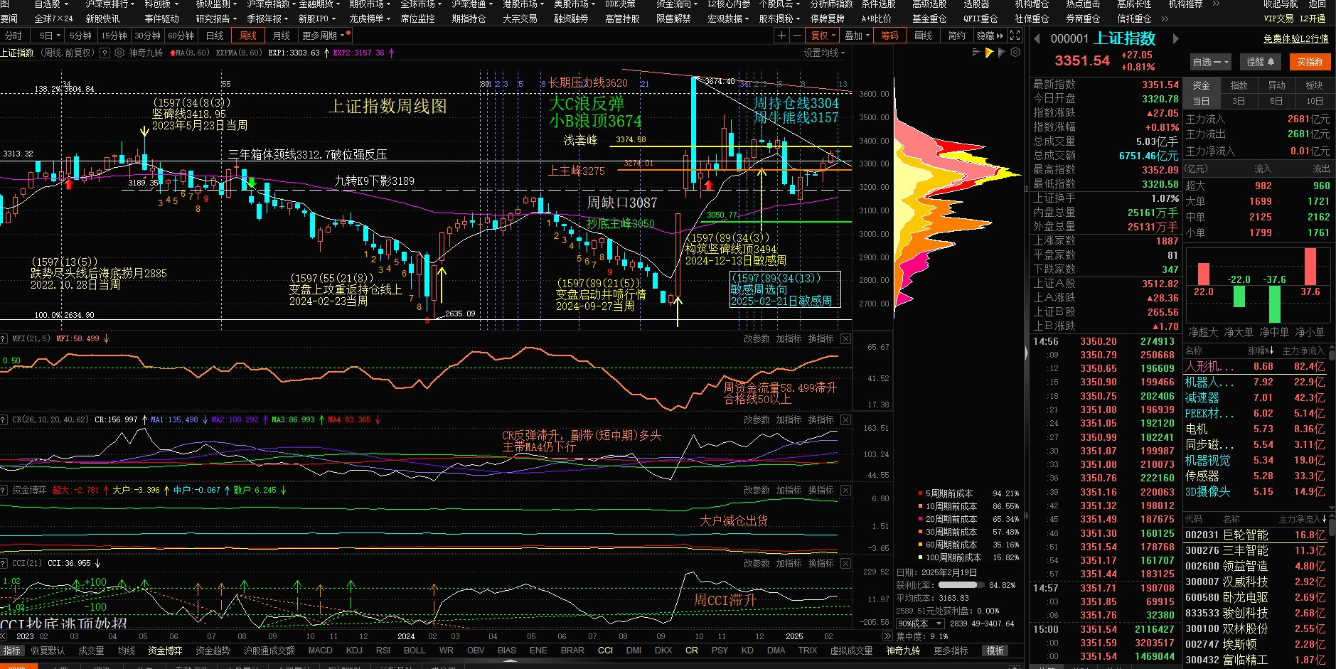Open the 复权 adjustment dropdown

pos(823,36)
